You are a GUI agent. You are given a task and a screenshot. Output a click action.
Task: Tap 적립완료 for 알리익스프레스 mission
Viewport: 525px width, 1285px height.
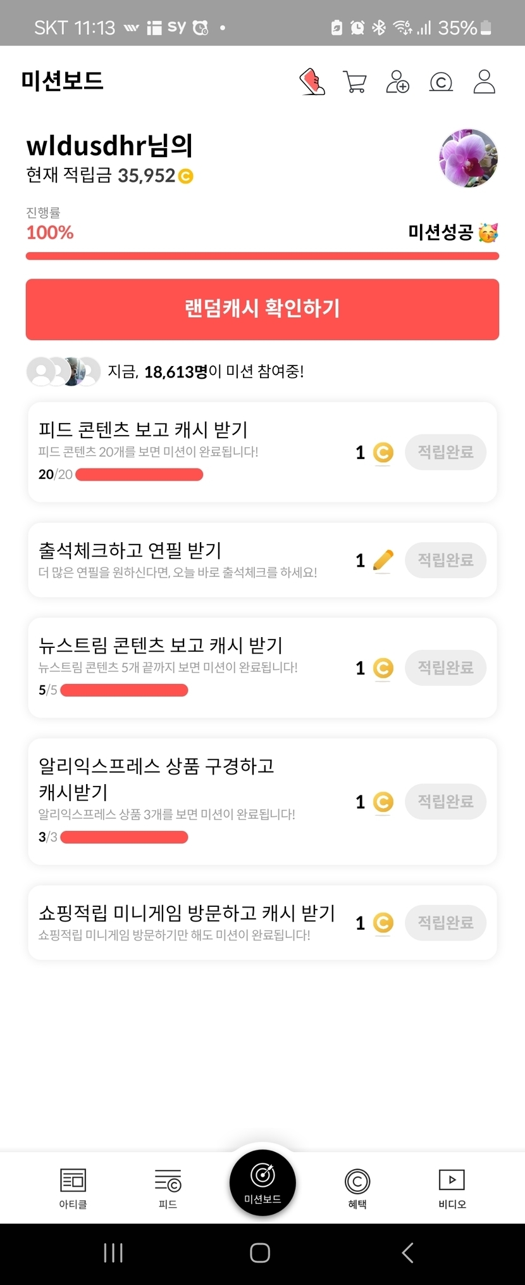(x=445, y=802)
